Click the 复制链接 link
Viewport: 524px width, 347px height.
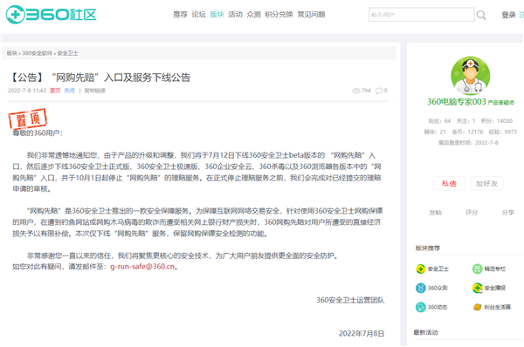[x=94, y=91]
